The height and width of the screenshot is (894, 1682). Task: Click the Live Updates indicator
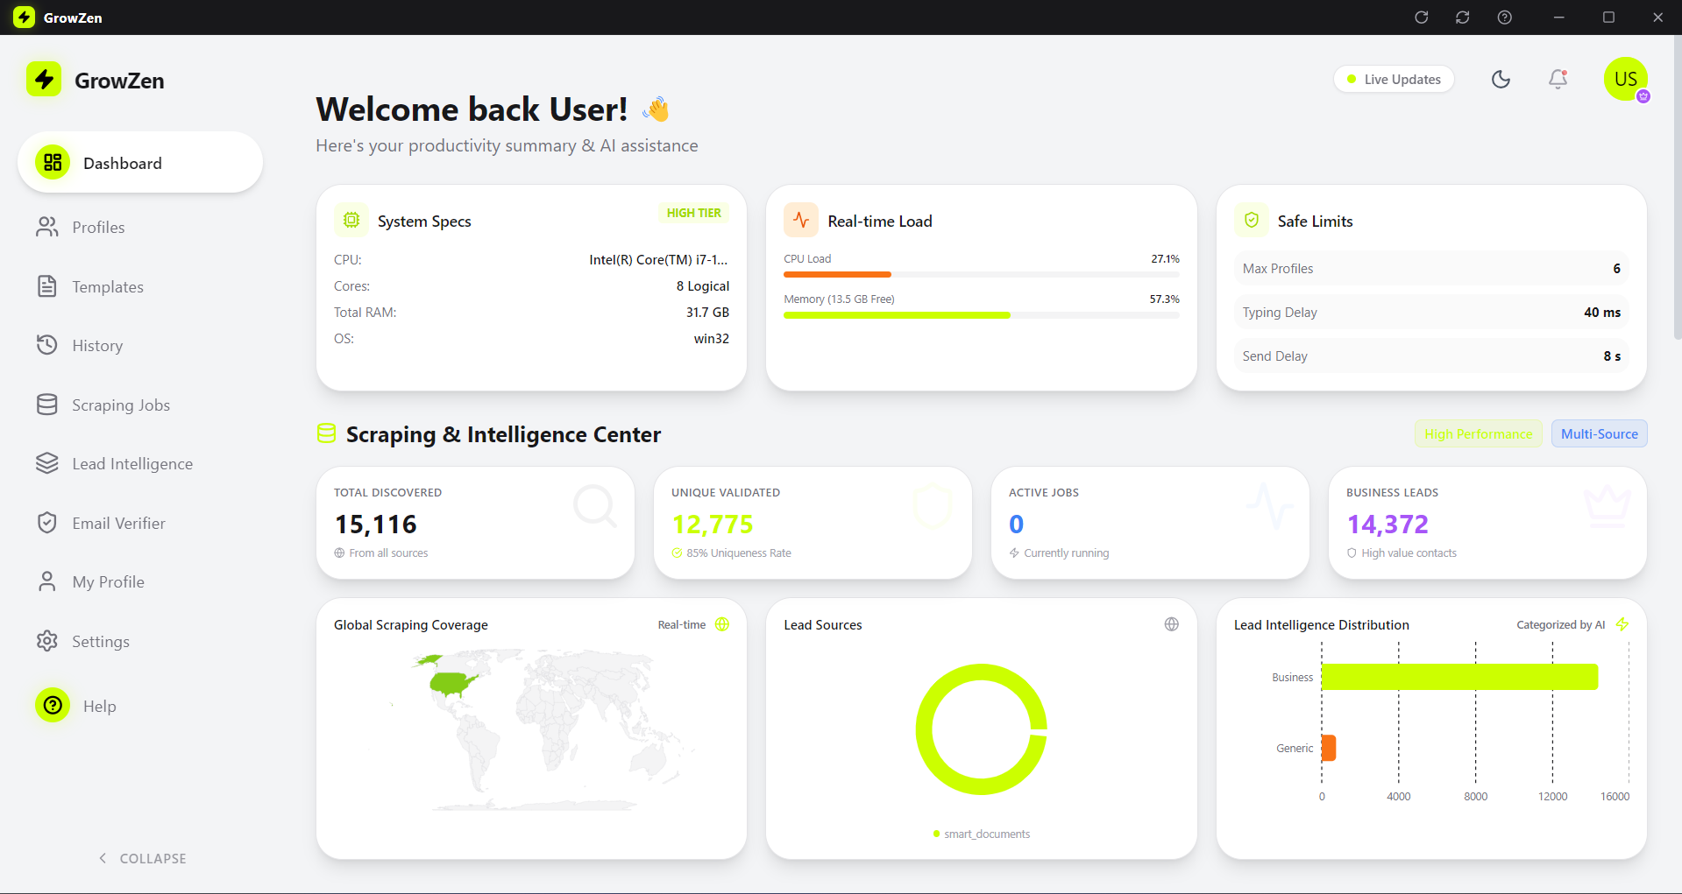[1393, 79]
